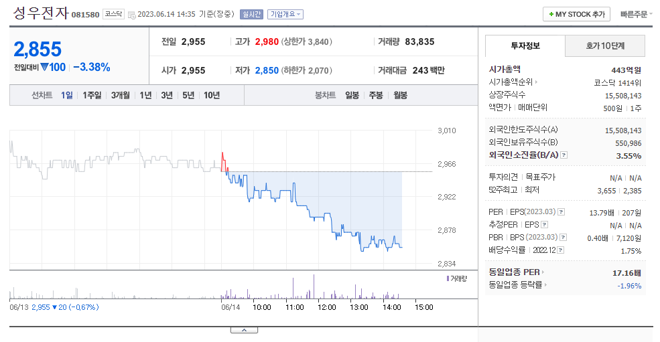This screenshot has height=342, width=660.
Task: Switch chart to 1년 period
Action: pos(145,96)
